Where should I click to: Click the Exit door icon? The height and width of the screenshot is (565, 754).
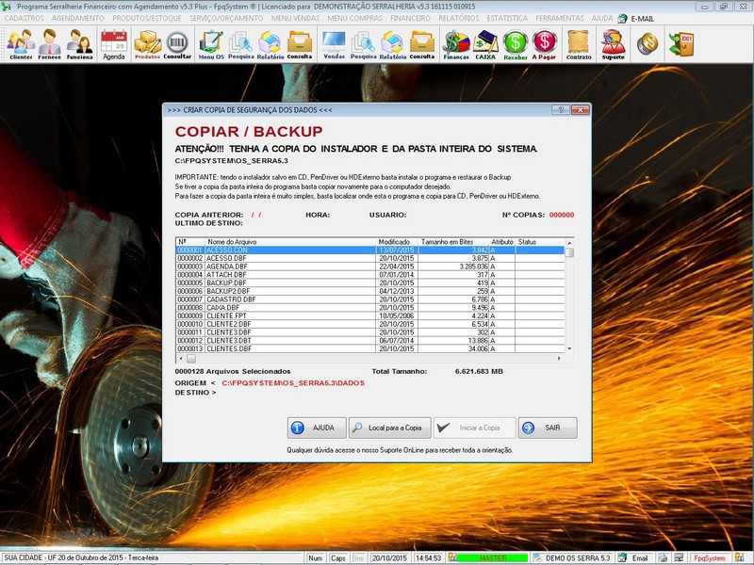point(681,43)
